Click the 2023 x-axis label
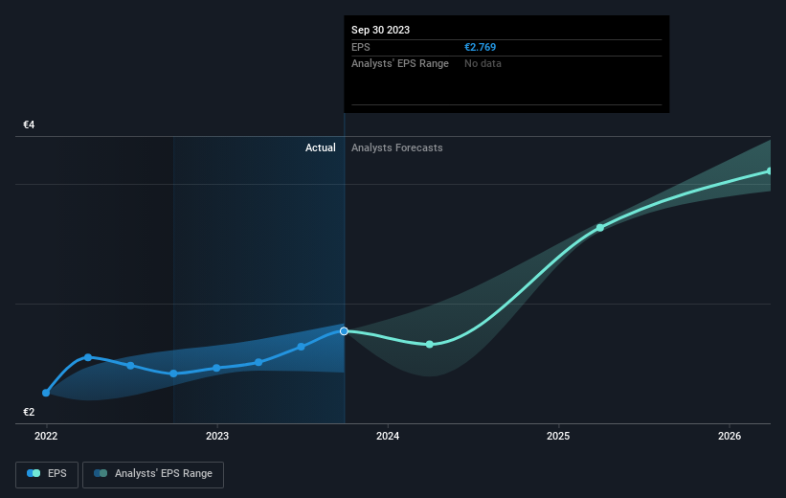The width and height of the screenshot is (786, 498). coord(217,436)
